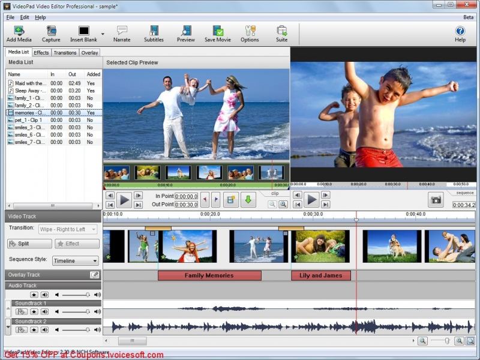Click the green add-to-sequence arrow
The height and width of the screenshot is (360, 480).
tap(247, 200)
